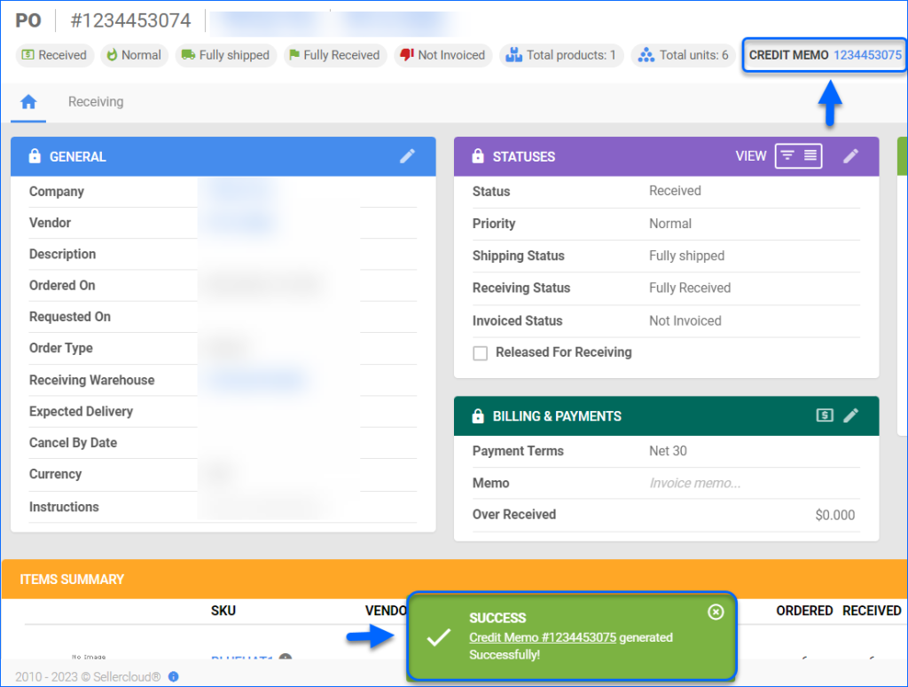Image resolution: width=908 pixels, height=687 pixels.
Task: Switch VIEW to the list layout option
Action: [x=810, y=155]
